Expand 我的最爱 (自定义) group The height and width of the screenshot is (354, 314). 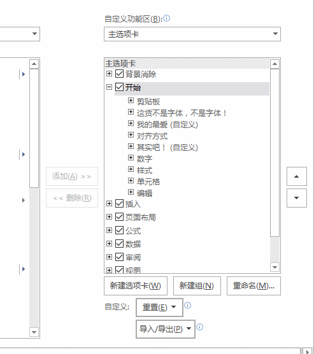(131, 124)
